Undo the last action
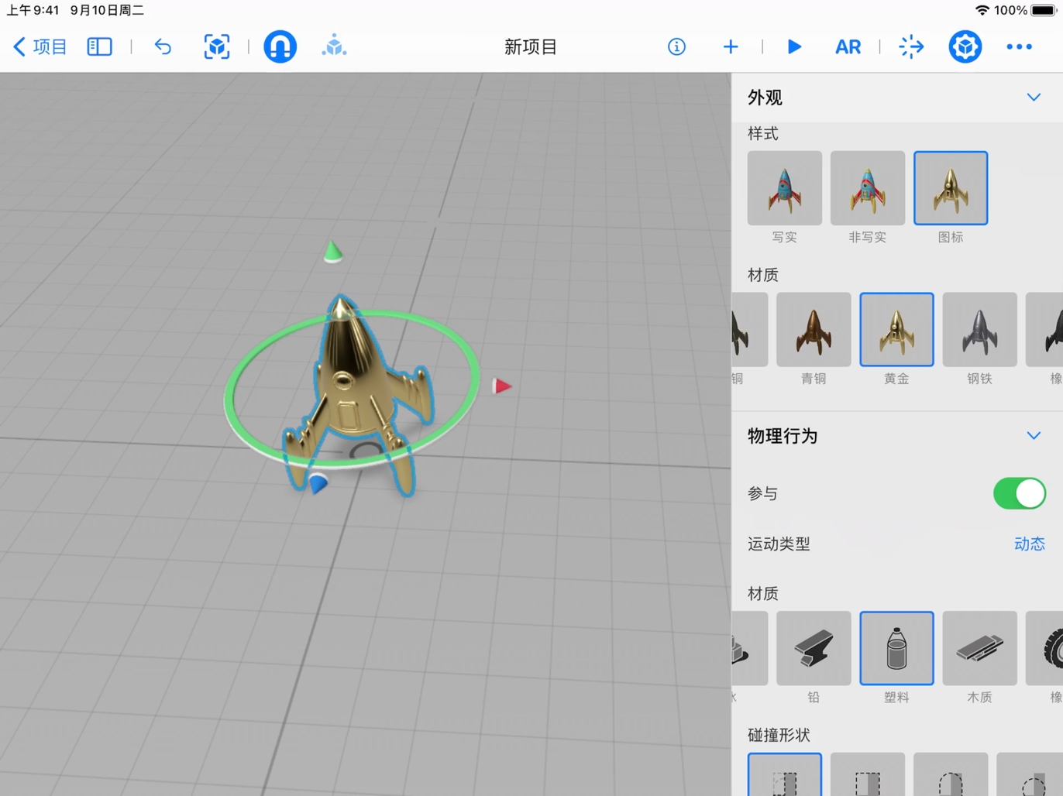This screenshot has height=796, width=1063. point(163,46)
